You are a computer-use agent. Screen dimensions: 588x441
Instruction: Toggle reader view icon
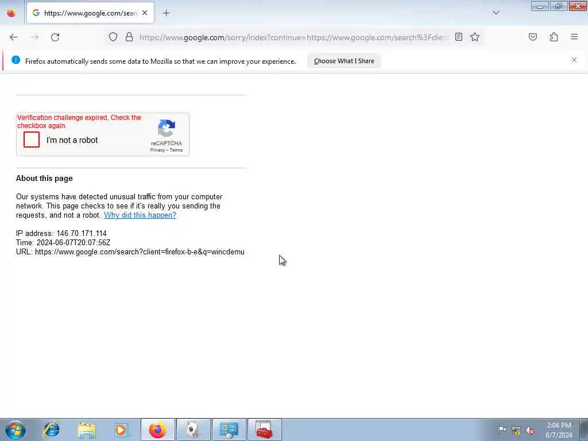(459, 37)
